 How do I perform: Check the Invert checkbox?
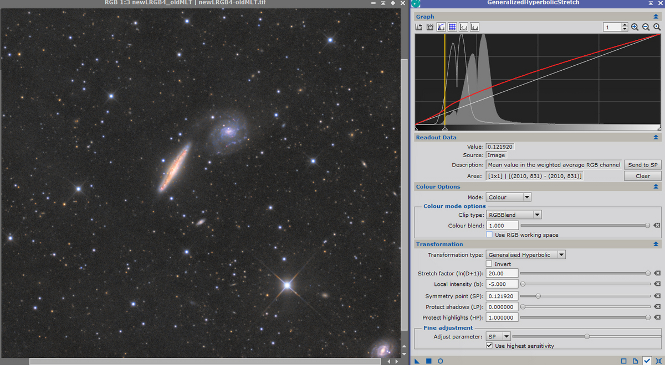[489, 264]
